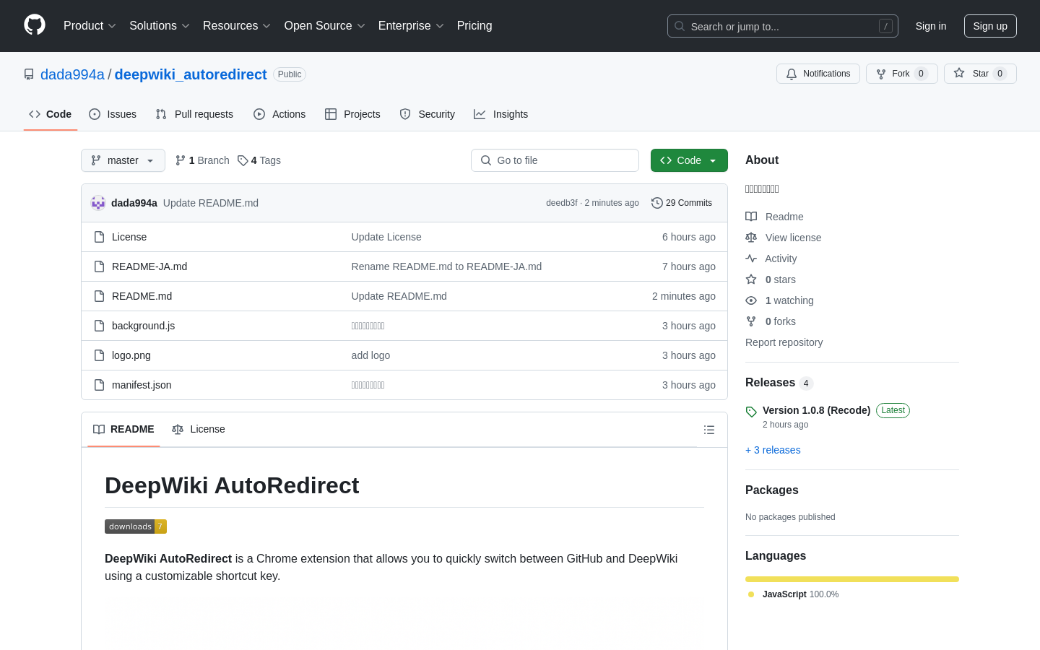The image size is (1040, 650).
Task: Click the Go to file input
Action: coord(555,160)
